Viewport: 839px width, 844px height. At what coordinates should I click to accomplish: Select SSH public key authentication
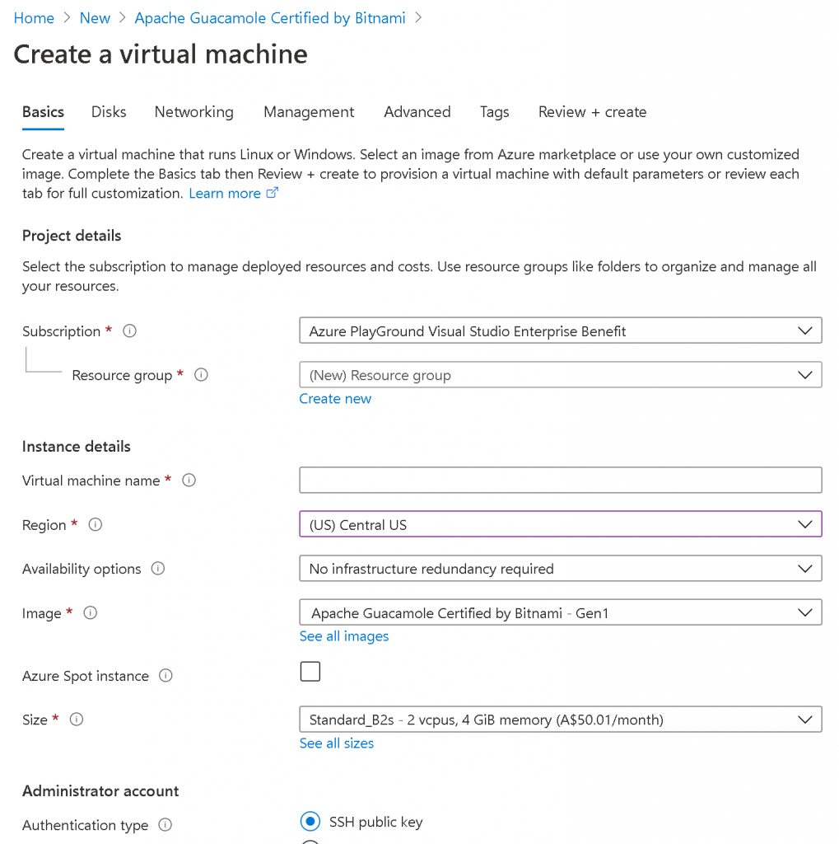(310, 822)
